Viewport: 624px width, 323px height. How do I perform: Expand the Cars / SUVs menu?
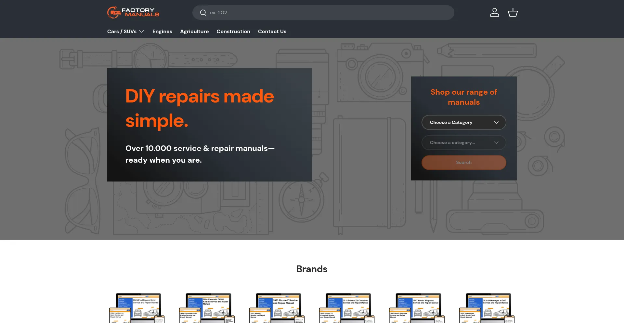tap(125, 32)
